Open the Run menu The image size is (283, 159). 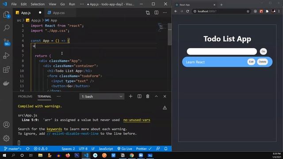[72, 4]
